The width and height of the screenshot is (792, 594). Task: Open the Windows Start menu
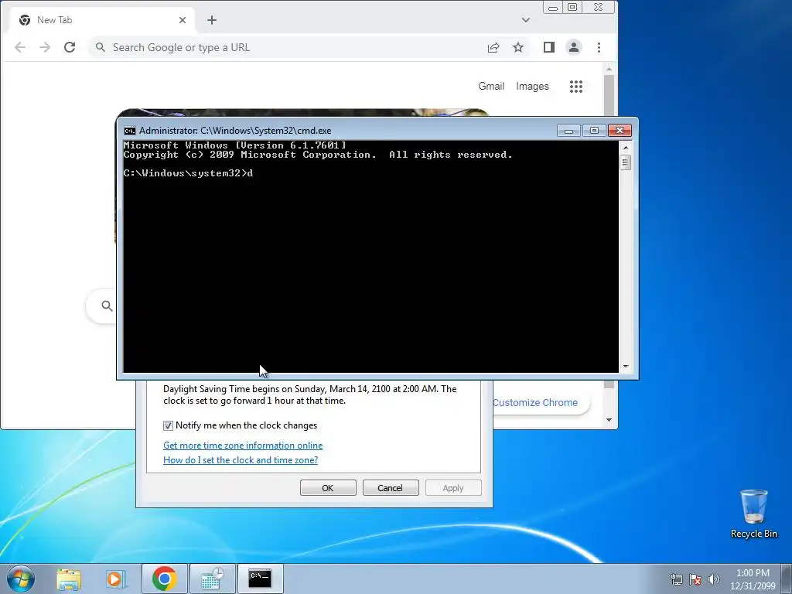[21, 579]
